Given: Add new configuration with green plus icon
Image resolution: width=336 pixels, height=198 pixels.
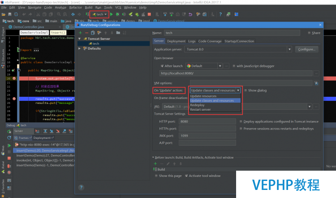Looking at the screenshot, I should [x=80, y=33].
